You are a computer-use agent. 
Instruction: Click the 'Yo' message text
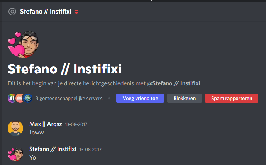[x=32, y=157]
